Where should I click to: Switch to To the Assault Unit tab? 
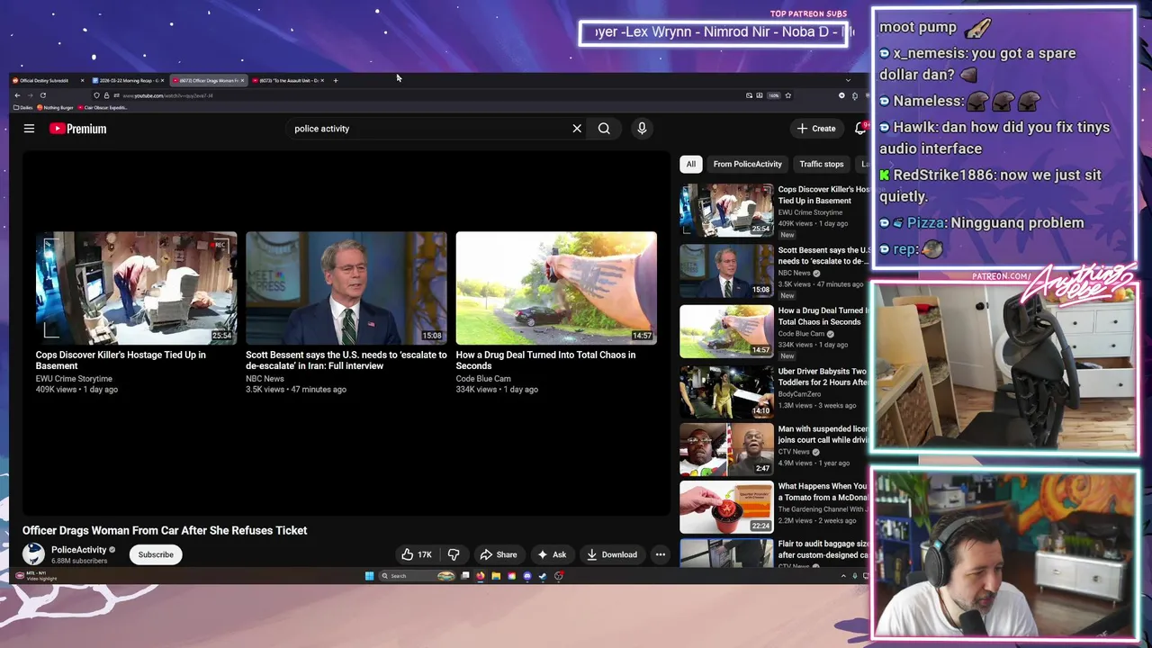pos(288,80)
